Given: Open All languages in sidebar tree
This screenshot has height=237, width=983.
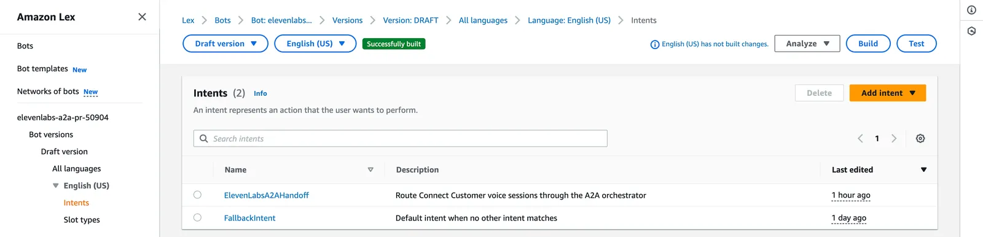Looking at the screenshot, I should [77, 169].
